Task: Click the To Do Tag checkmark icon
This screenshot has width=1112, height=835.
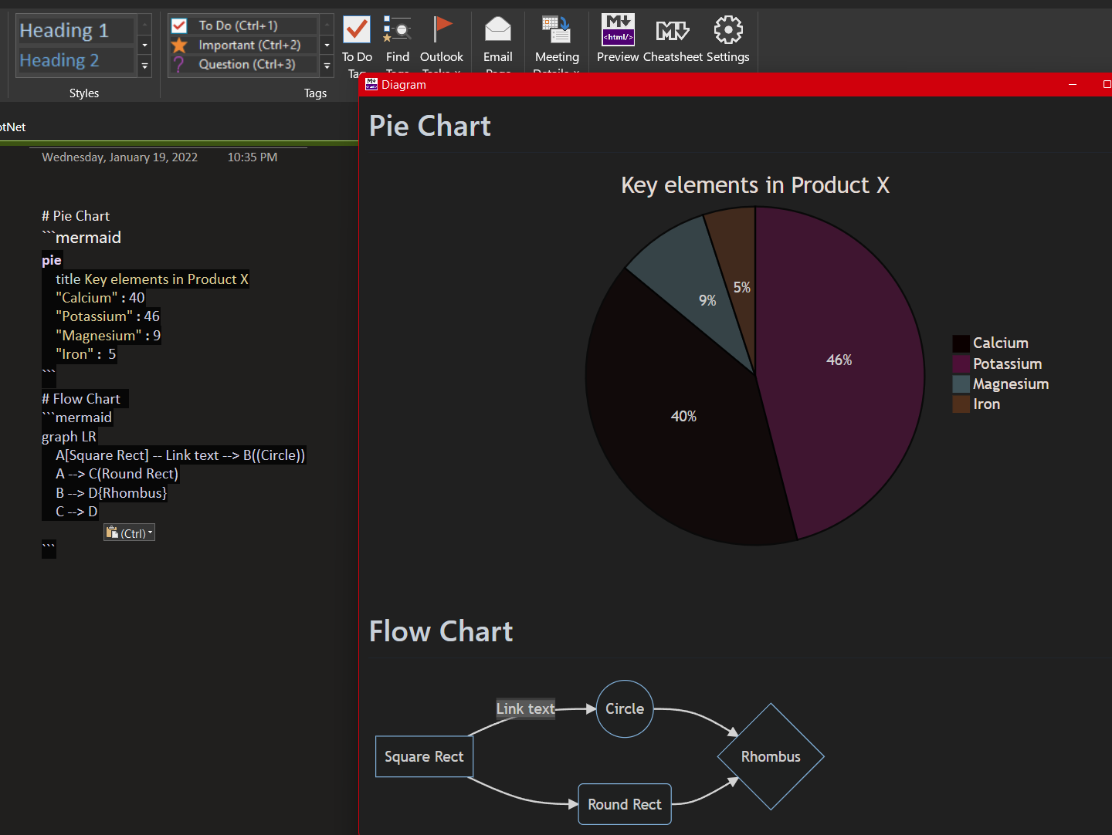Action: pyautogui.click(x=357, y=29)
